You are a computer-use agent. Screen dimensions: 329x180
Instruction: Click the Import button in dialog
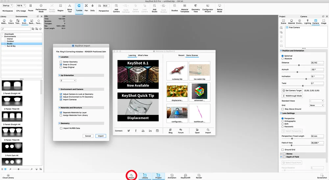101,136
